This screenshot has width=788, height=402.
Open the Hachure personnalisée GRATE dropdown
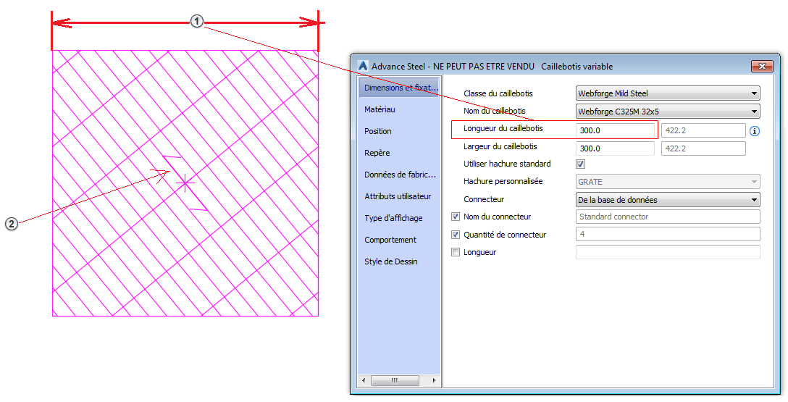point(667,181)
